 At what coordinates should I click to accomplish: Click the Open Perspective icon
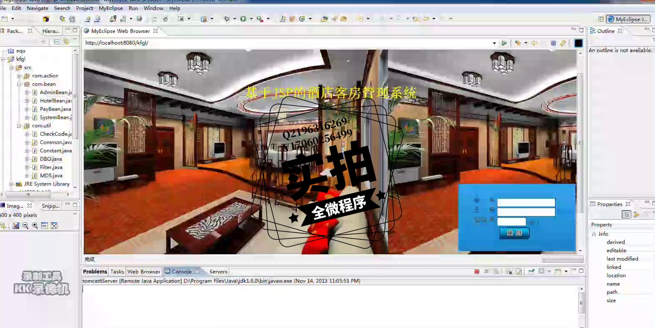(x=600, y=19)
